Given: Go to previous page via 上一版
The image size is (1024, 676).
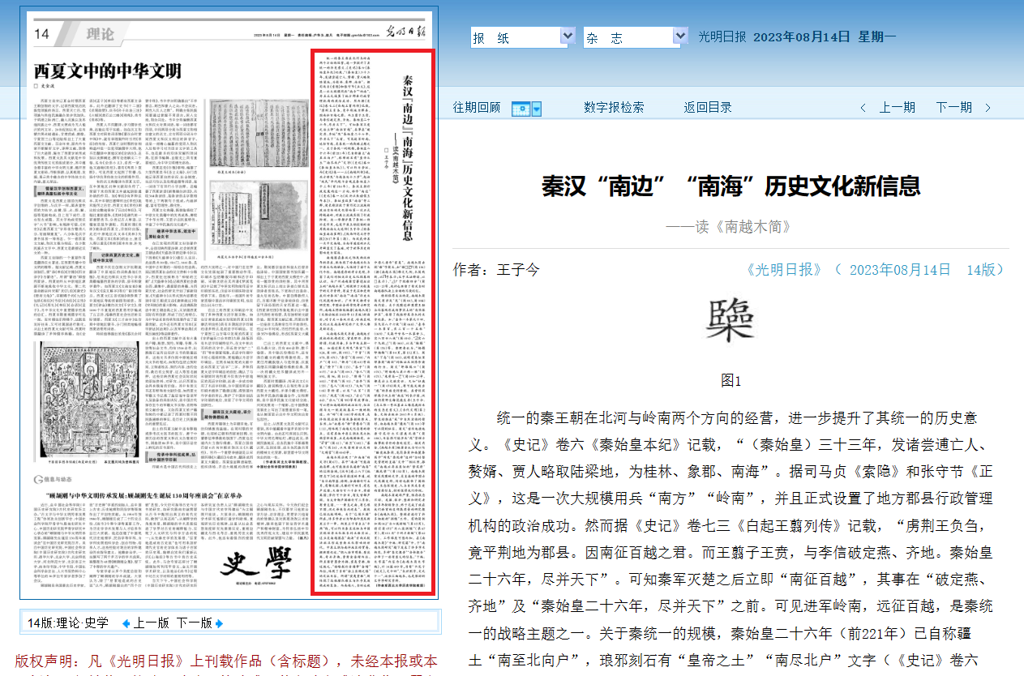Looking at the screenshot, I should pyautogui.click(x=151, y=623).
